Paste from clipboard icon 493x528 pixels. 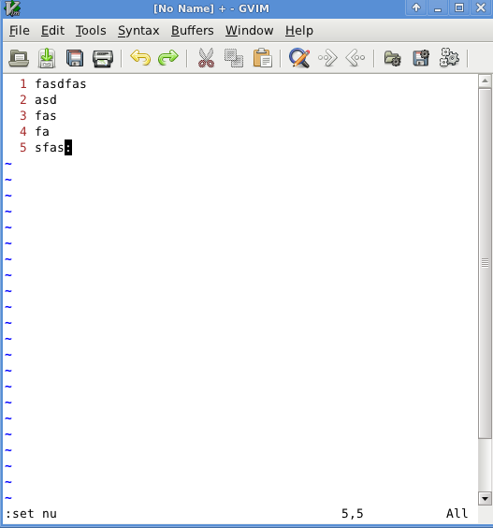[263, 58]
